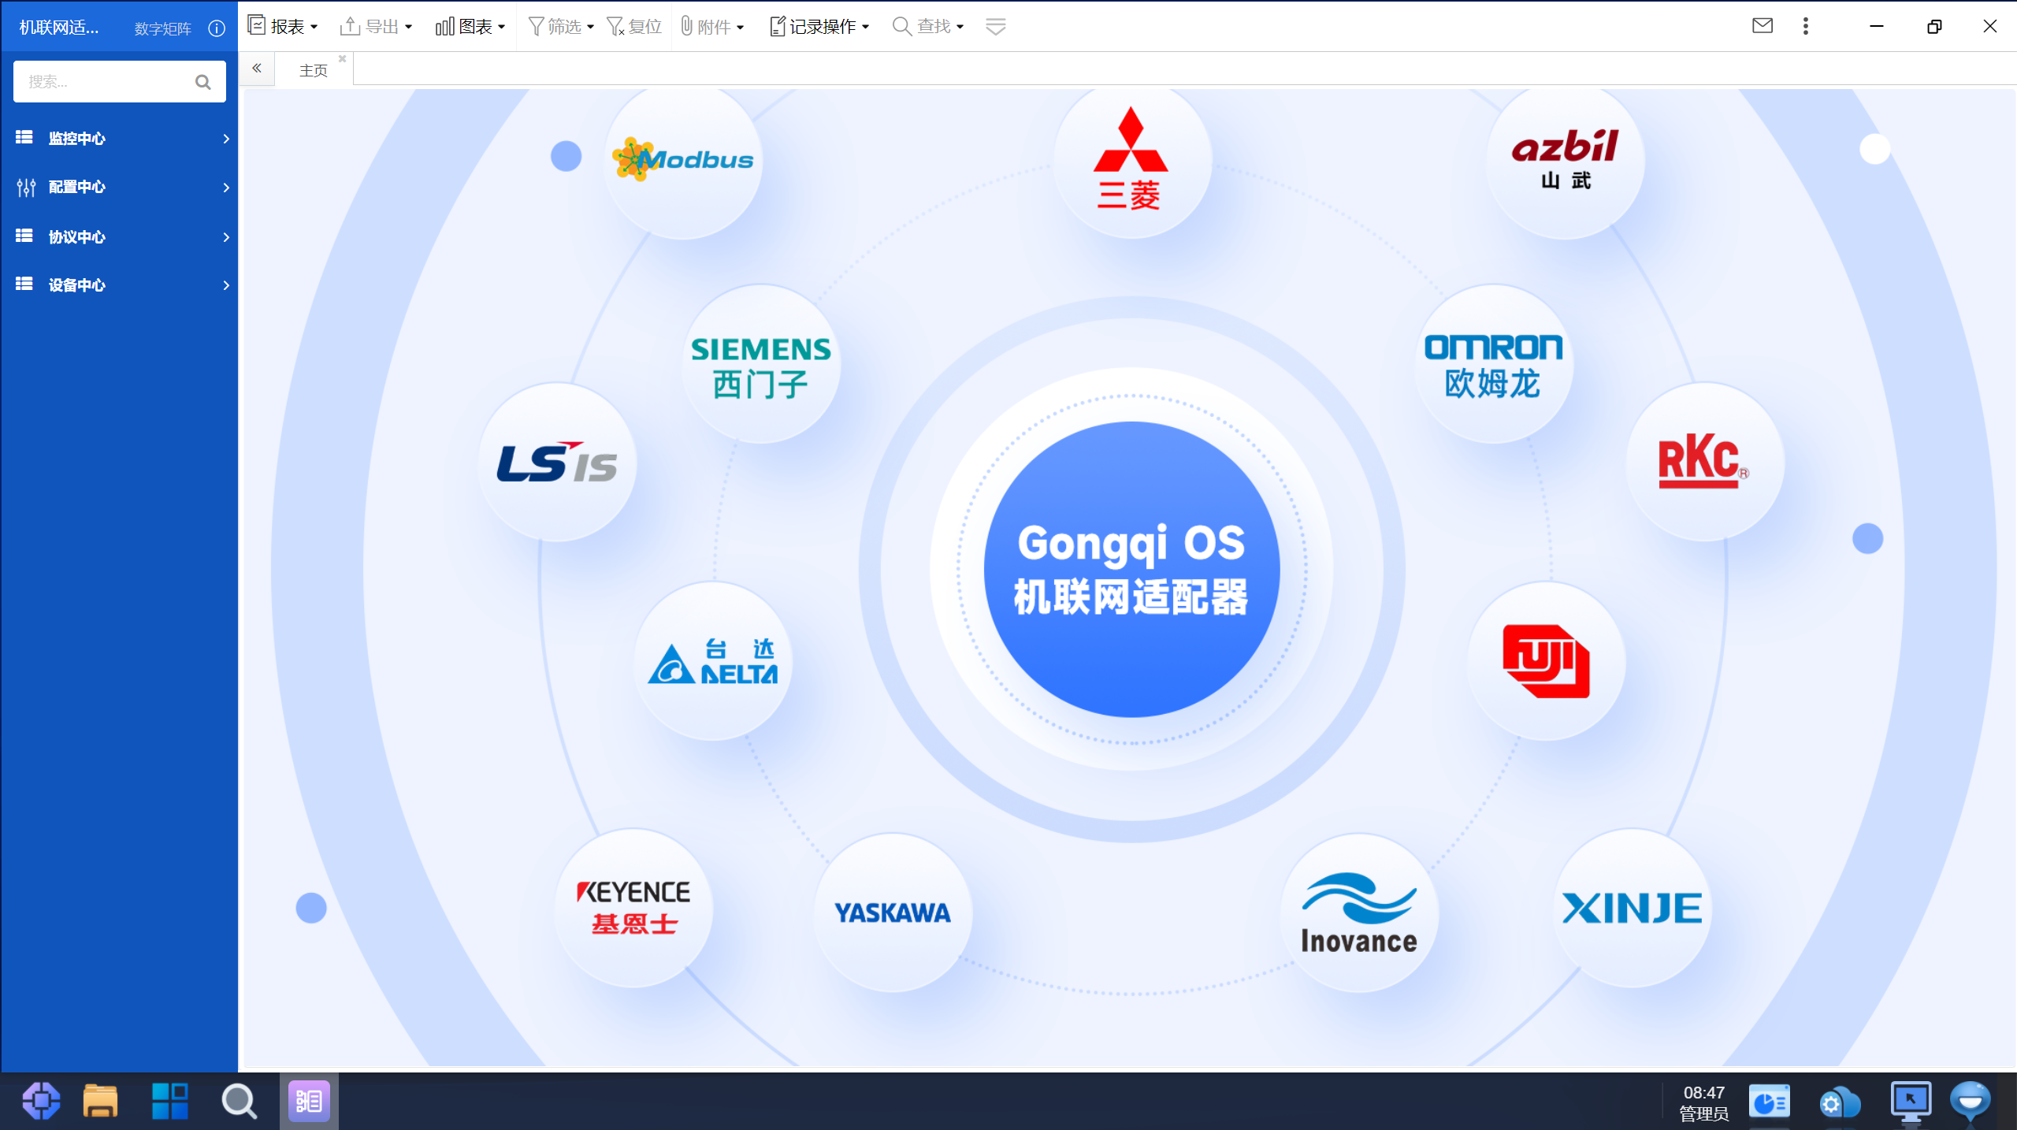The image size is (2017, 1130).
Task: Open the 查找 search dropdown
Action: tap(928, 26)
